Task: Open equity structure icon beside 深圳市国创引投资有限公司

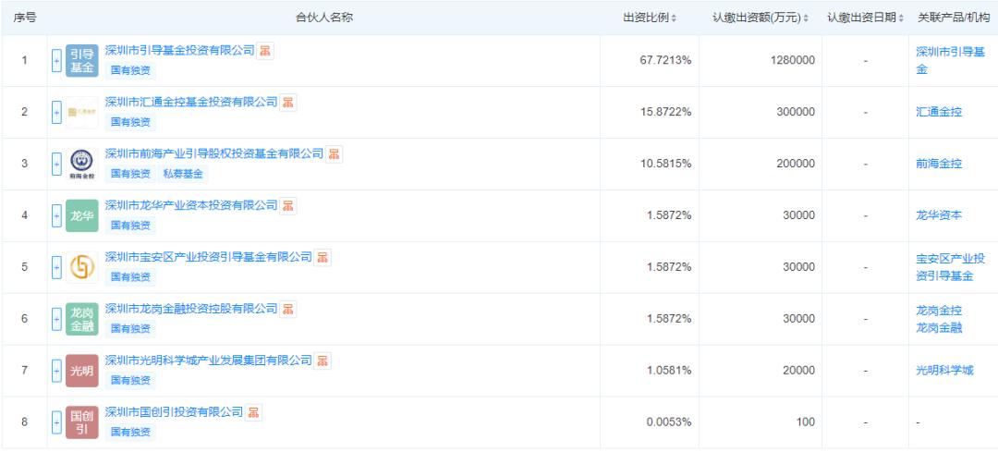Action: point(253,412)
